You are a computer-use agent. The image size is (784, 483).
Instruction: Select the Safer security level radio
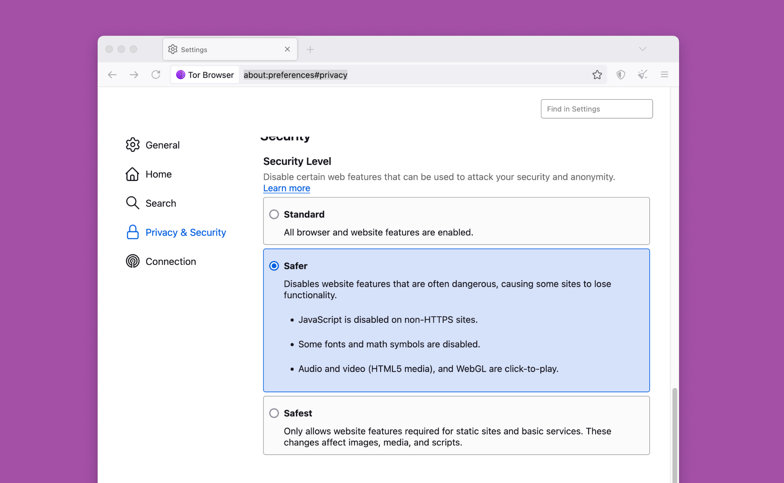(x=274, y=266)
